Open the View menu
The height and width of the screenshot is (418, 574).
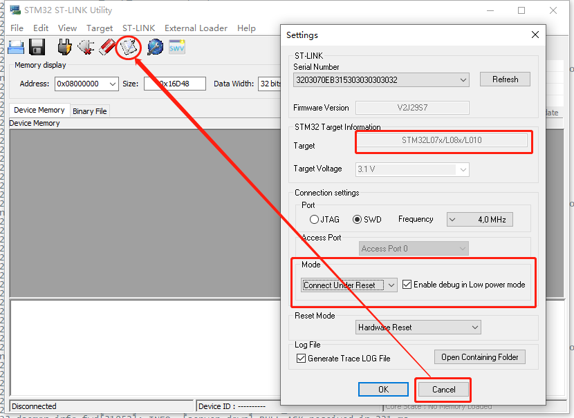pyautogui.click(x=67, y=28)
